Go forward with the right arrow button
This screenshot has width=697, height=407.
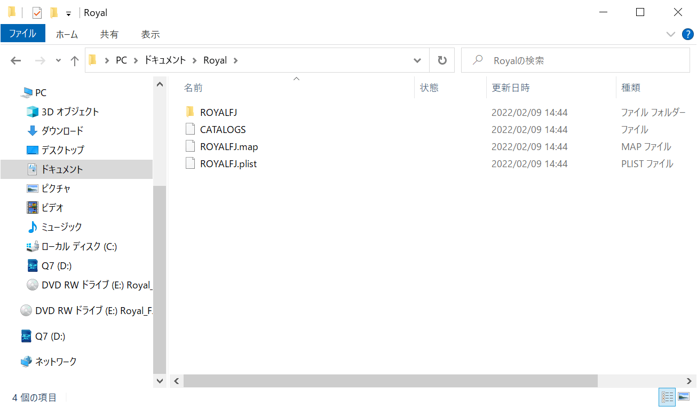(39, 61)
